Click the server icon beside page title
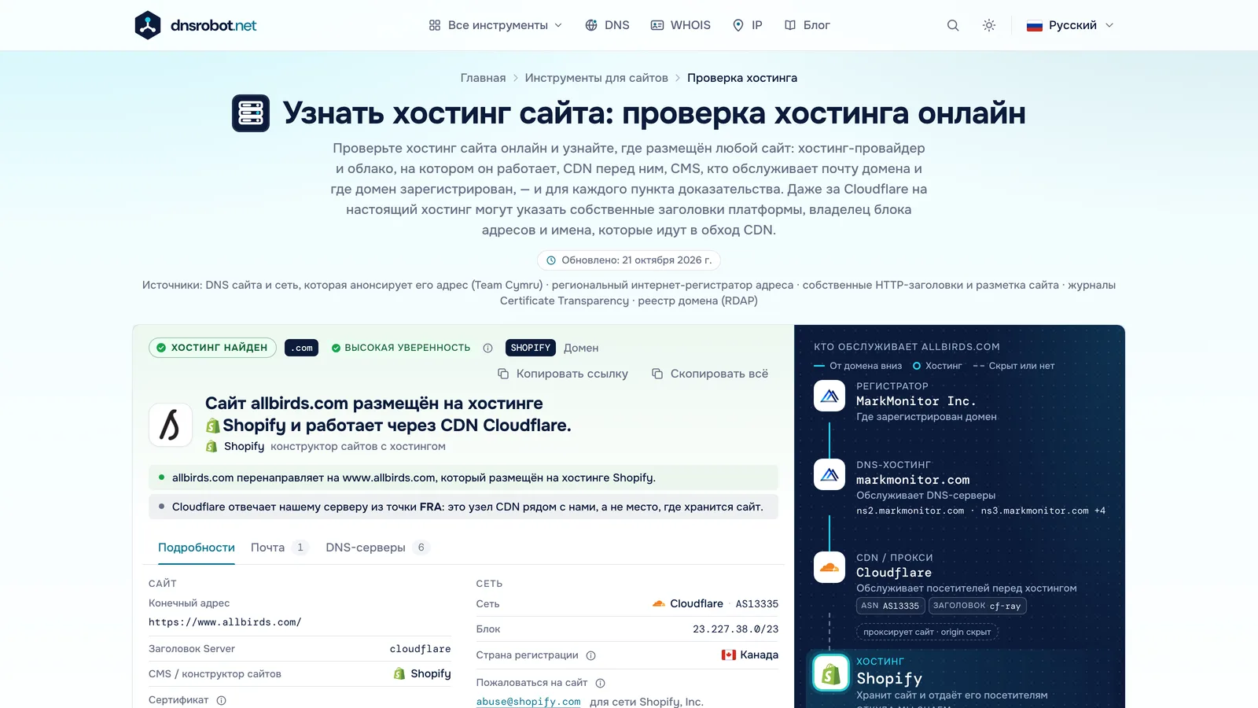 coord(251,113)
